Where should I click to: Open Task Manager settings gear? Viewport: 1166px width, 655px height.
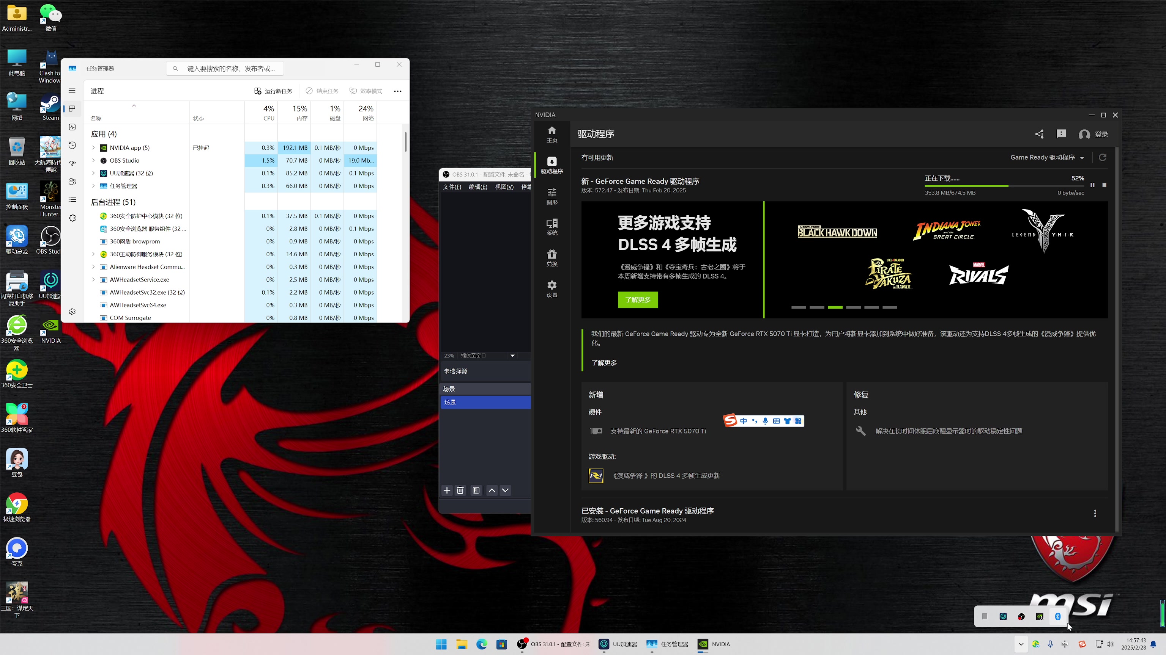tap(72, 312)
